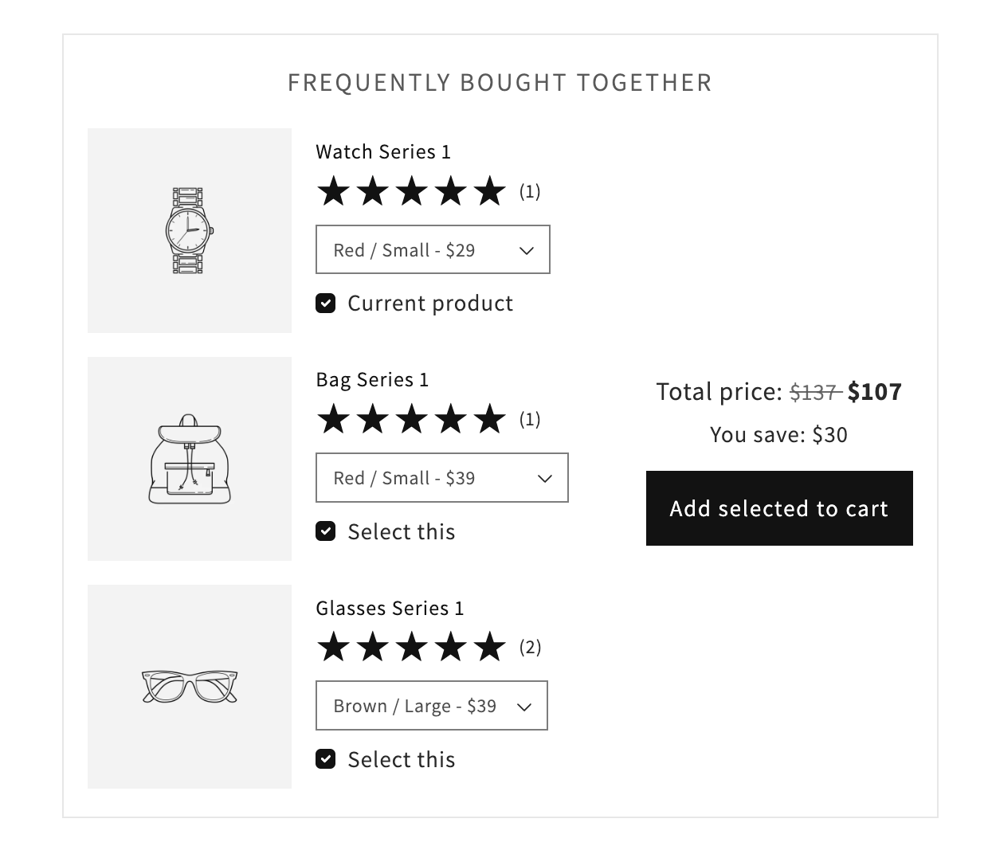Click the chevron arrow in Glasses dropdown
Screen dimensions: 988x854
tap(524, 707)
